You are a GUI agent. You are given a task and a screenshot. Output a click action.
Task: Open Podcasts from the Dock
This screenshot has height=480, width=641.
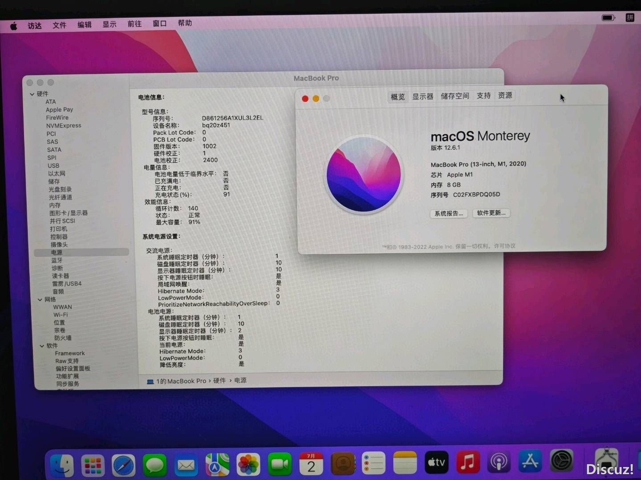click(499, 461)
